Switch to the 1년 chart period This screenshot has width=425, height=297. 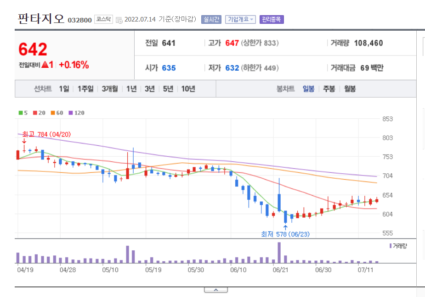click(131, 89)
